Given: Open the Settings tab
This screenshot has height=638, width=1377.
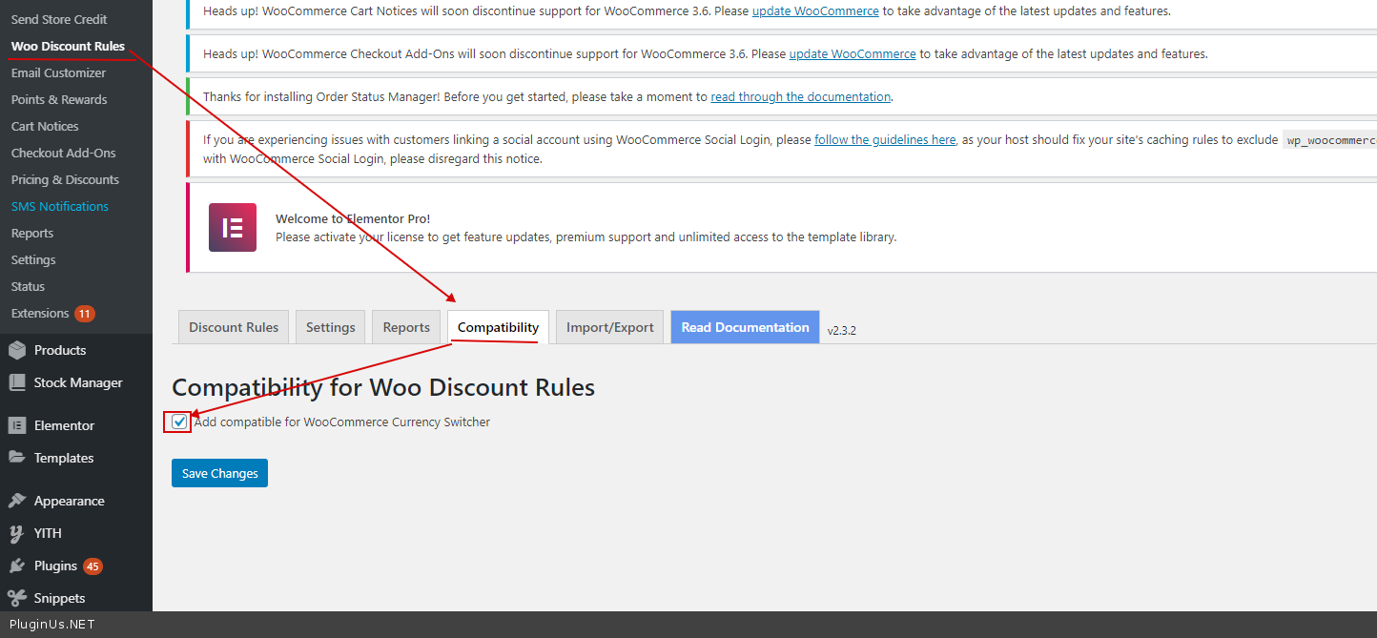Looking at the screenshot, I should [x=331, y=327].
